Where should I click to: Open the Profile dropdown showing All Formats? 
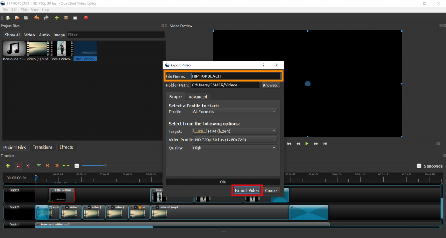pos(234,112)
